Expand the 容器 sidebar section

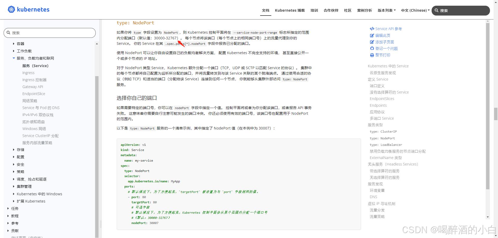14,44
